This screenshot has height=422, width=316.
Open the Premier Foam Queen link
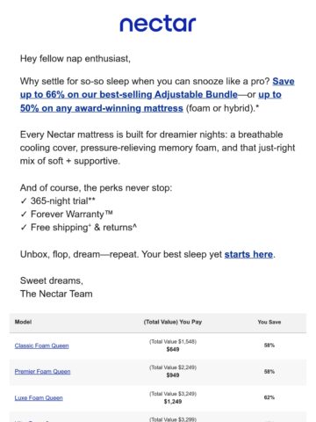[42, 371]
